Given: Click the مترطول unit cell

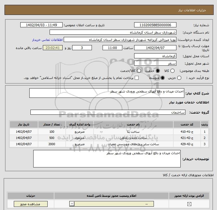Looking at the screenshot, I should coord(79,138).
